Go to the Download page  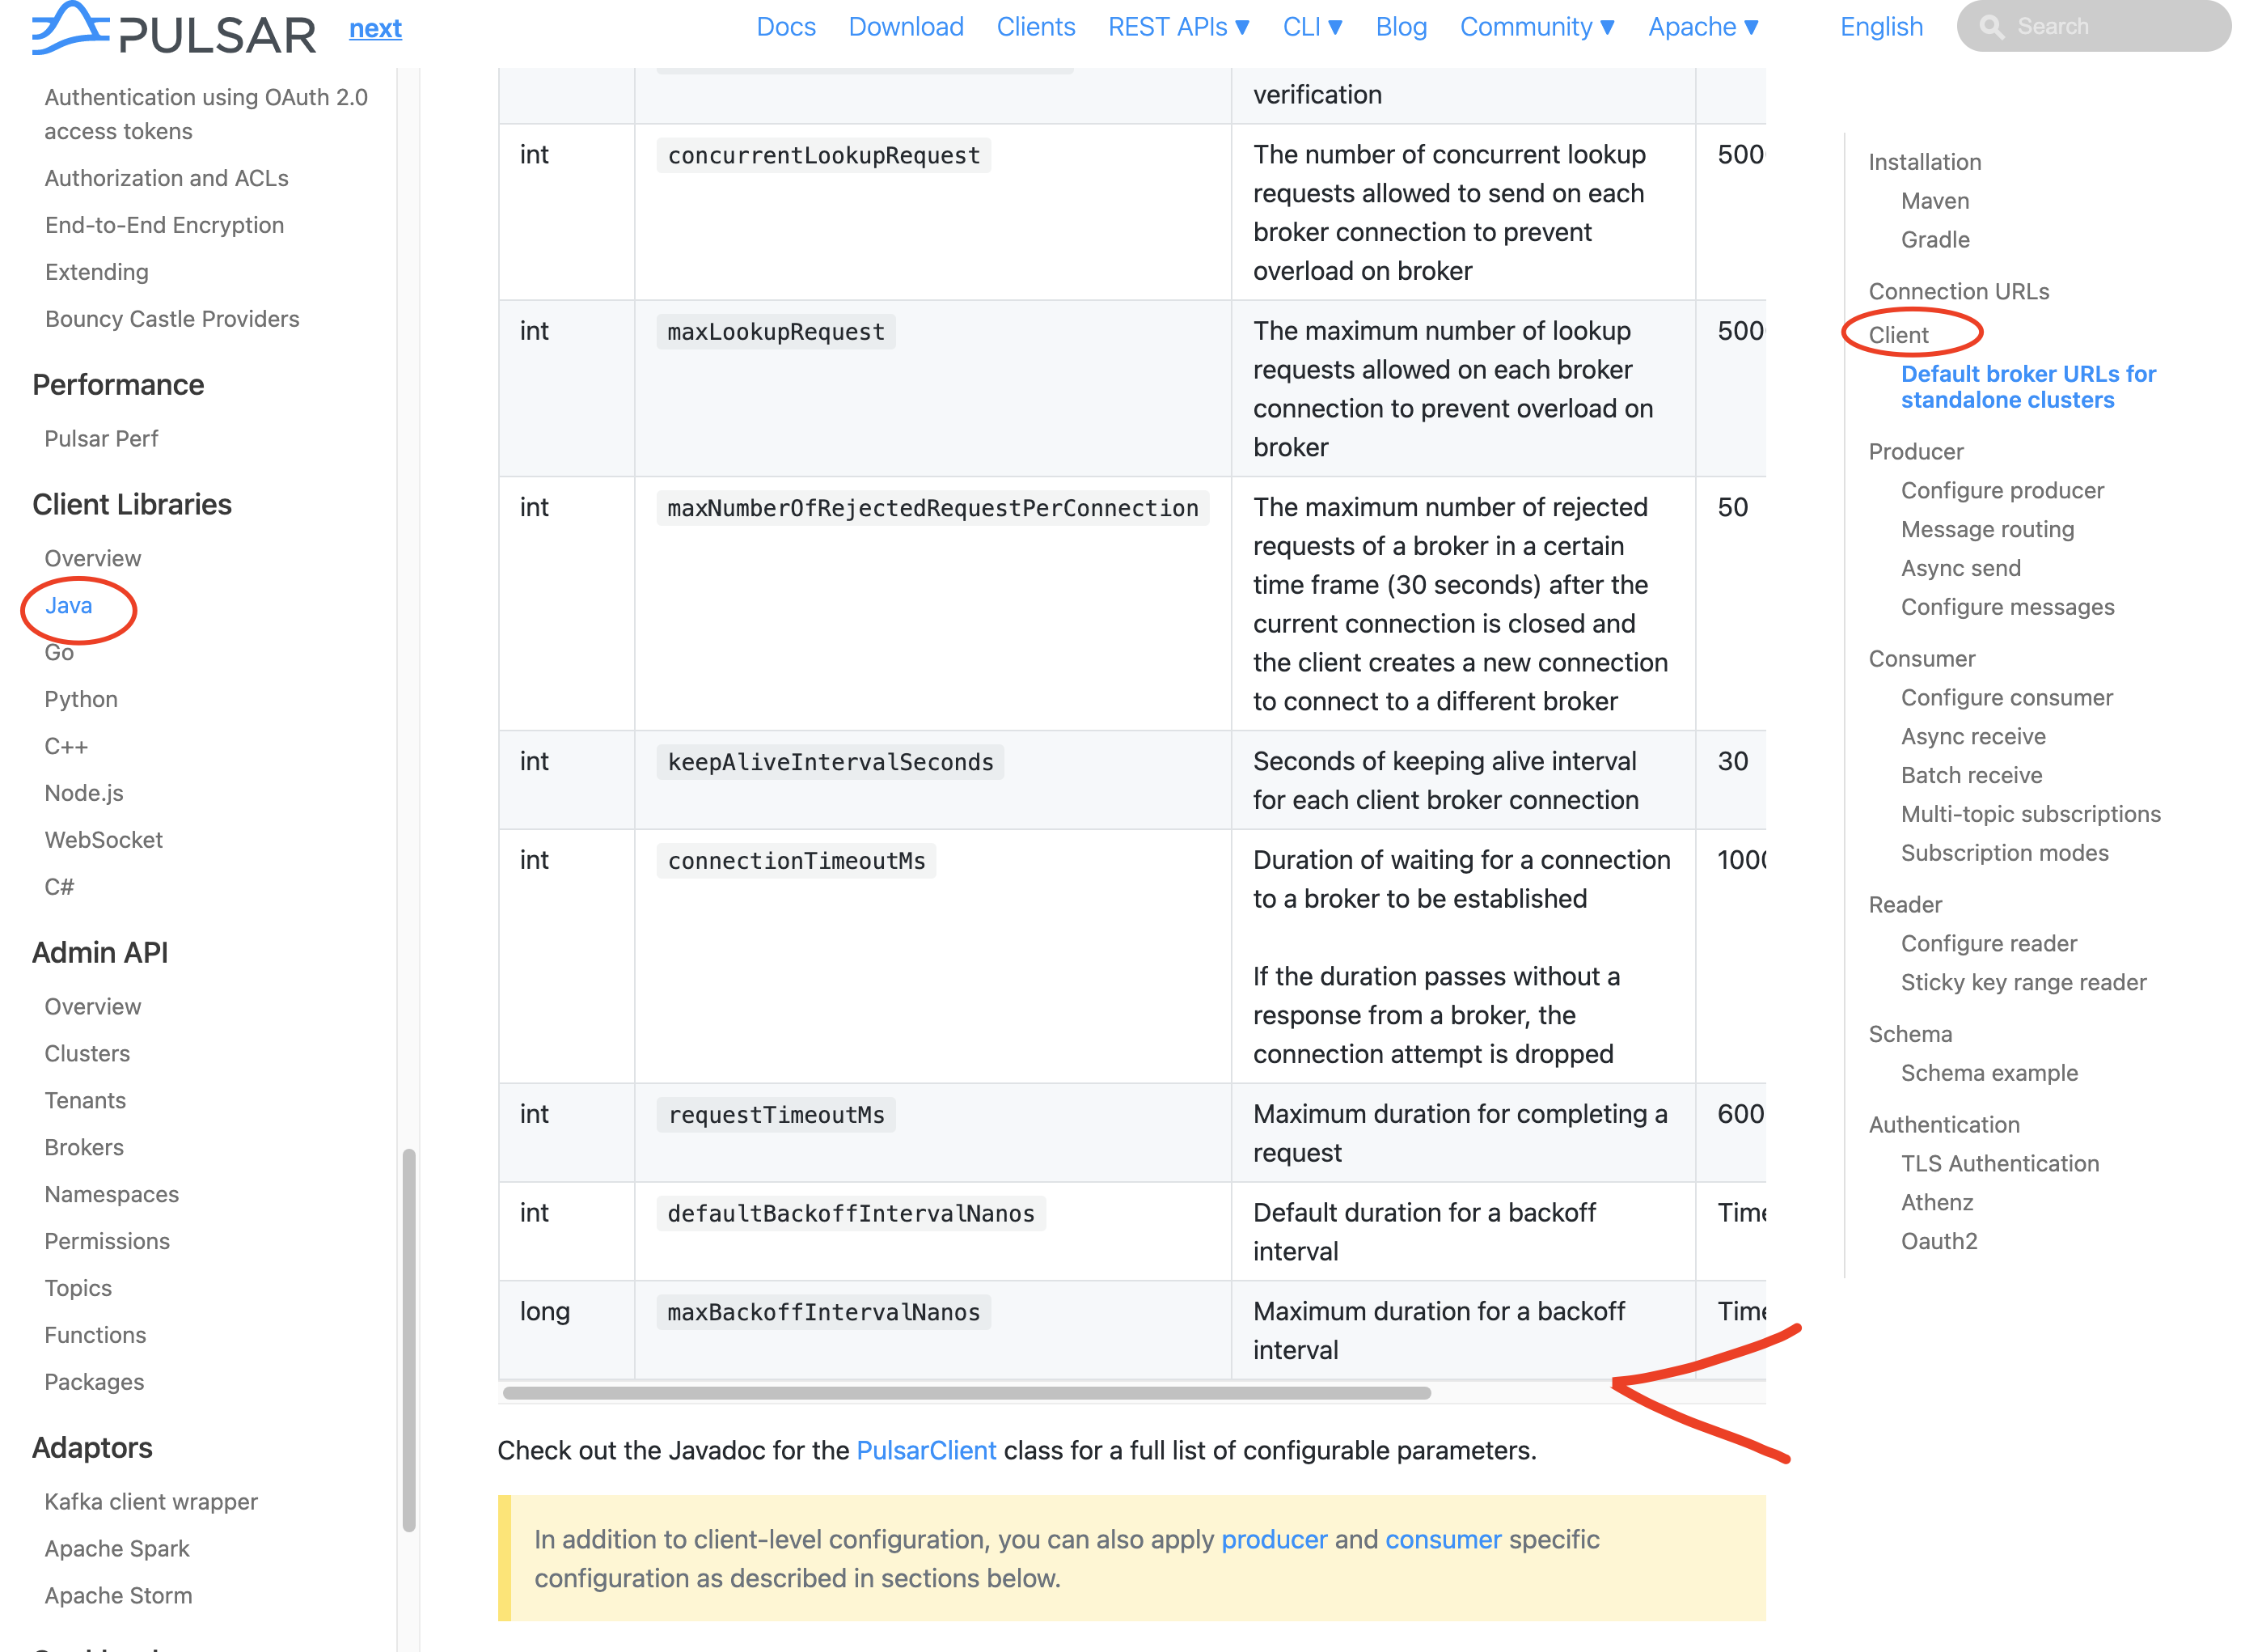pyautogui.click(x=906, y=27)
